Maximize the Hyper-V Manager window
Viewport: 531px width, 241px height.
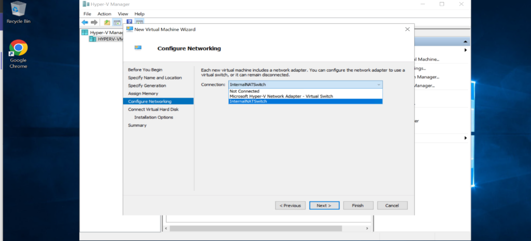[x=442, y=4]
